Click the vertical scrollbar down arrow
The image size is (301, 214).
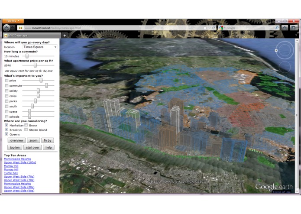(x=297, y=191)
